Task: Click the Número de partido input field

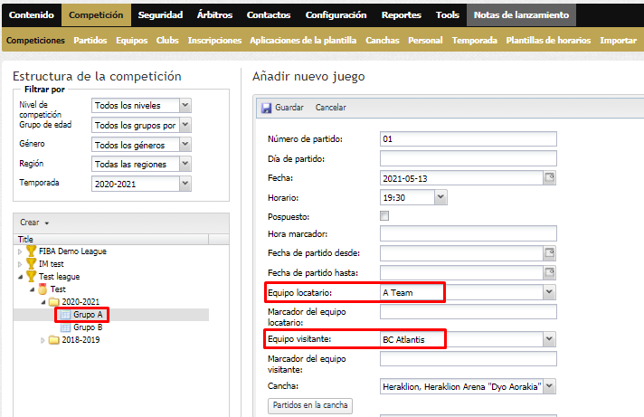Action: tap(469, 139)
